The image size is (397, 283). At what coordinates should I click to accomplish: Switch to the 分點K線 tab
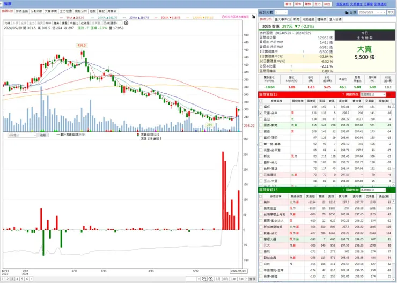tap(36, 11)
